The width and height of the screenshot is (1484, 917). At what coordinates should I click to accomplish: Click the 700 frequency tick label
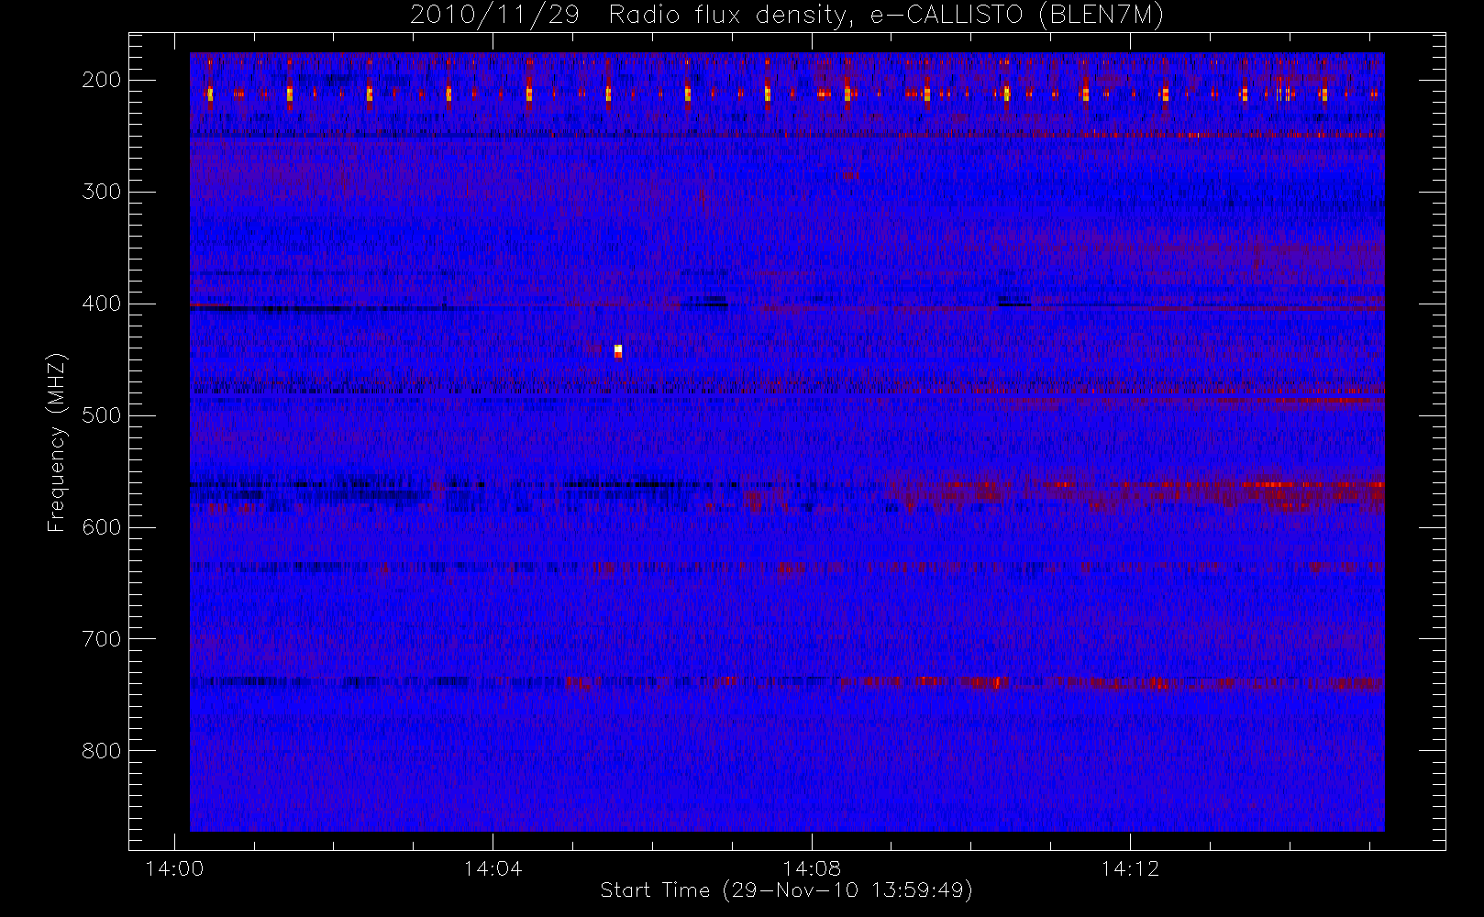(x=101, y=639)
